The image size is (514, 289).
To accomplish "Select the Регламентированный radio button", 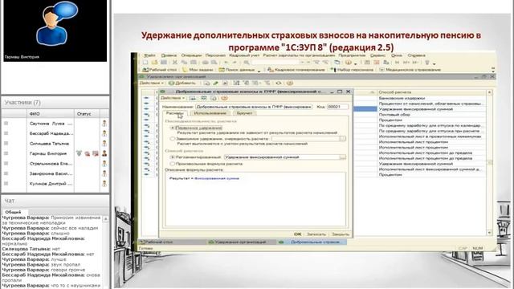I will (173, 157).
